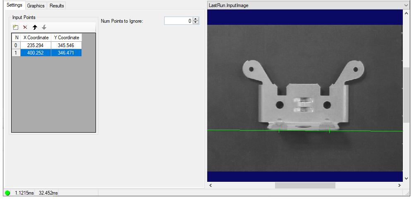
Task: Click Y Coordinate cell 345.546
Action: tap(66, 45)
